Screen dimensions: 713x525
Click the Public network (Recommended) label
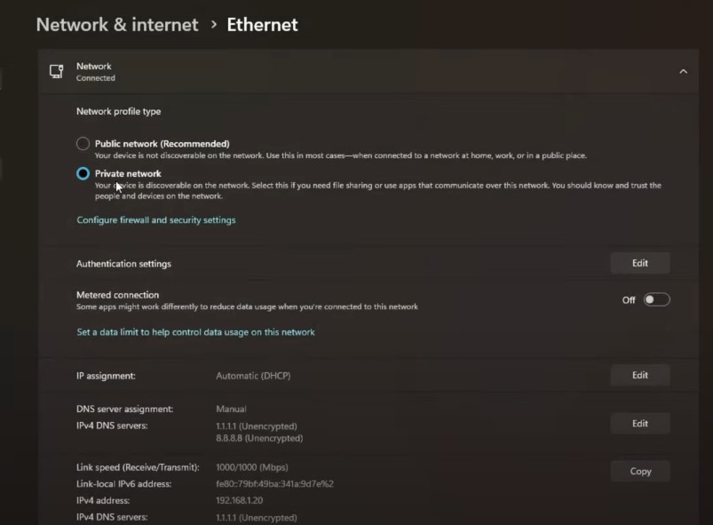pos(162,144)
